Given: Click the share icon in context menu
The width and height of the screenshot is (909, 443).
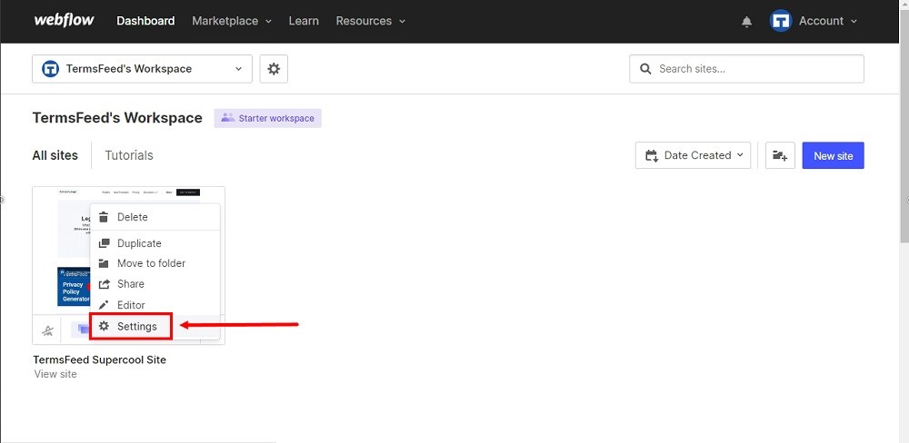Looking at the screenshot, I should [104, 284].
